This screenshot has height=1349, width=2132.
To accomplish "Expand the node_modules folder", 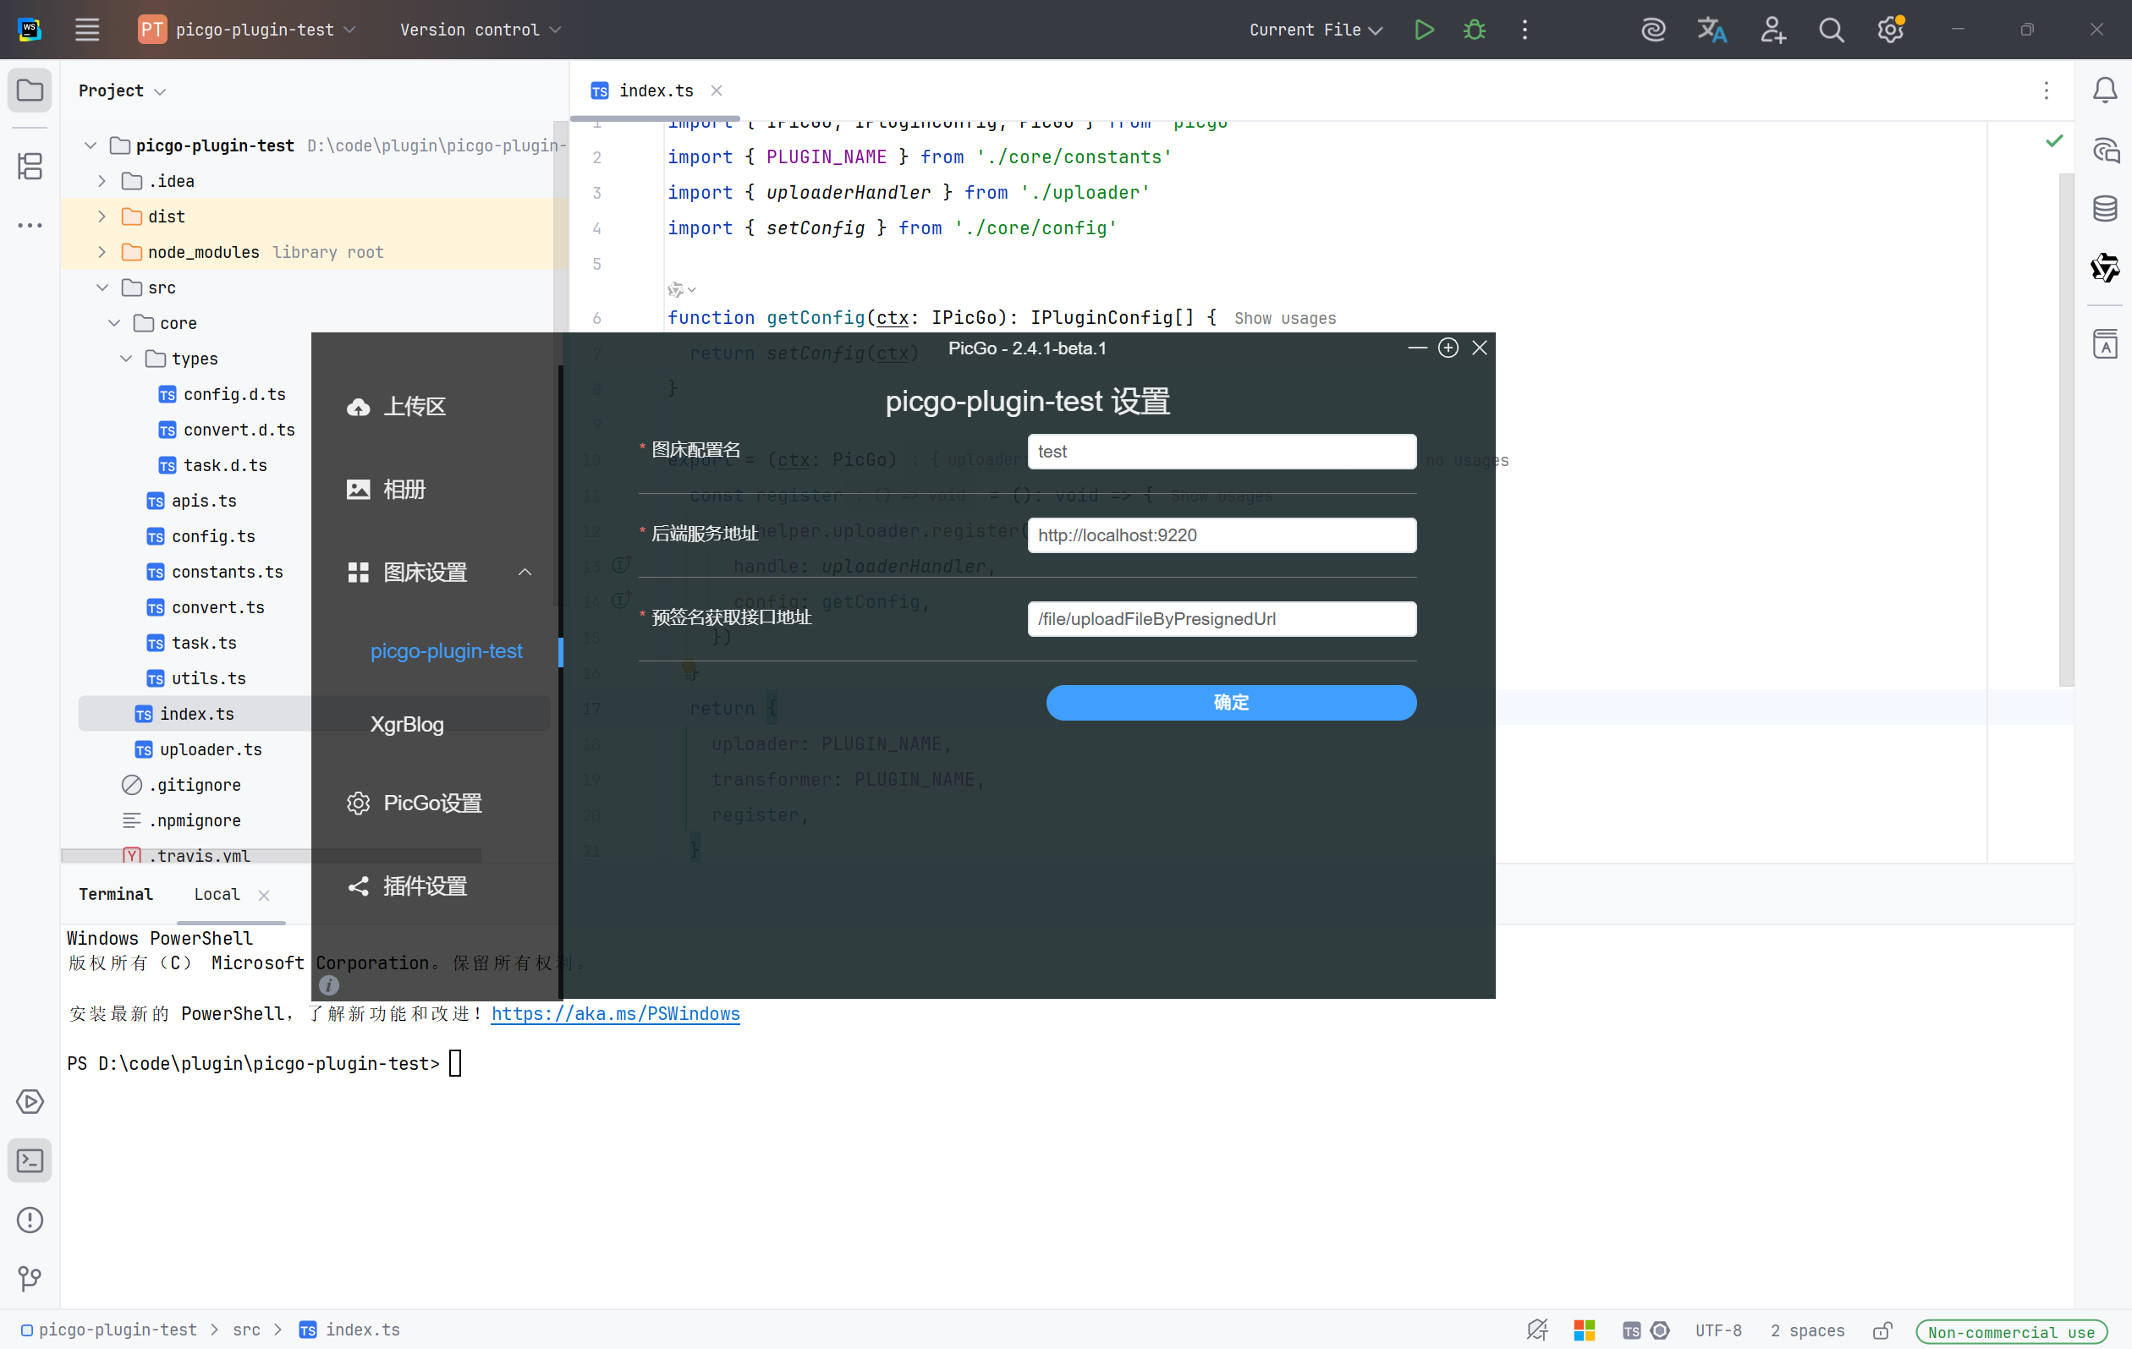I will [x=102, y=252].
